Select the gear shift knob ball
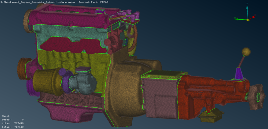The height and width of the screenshot is (129, 268). click(246, 52)
